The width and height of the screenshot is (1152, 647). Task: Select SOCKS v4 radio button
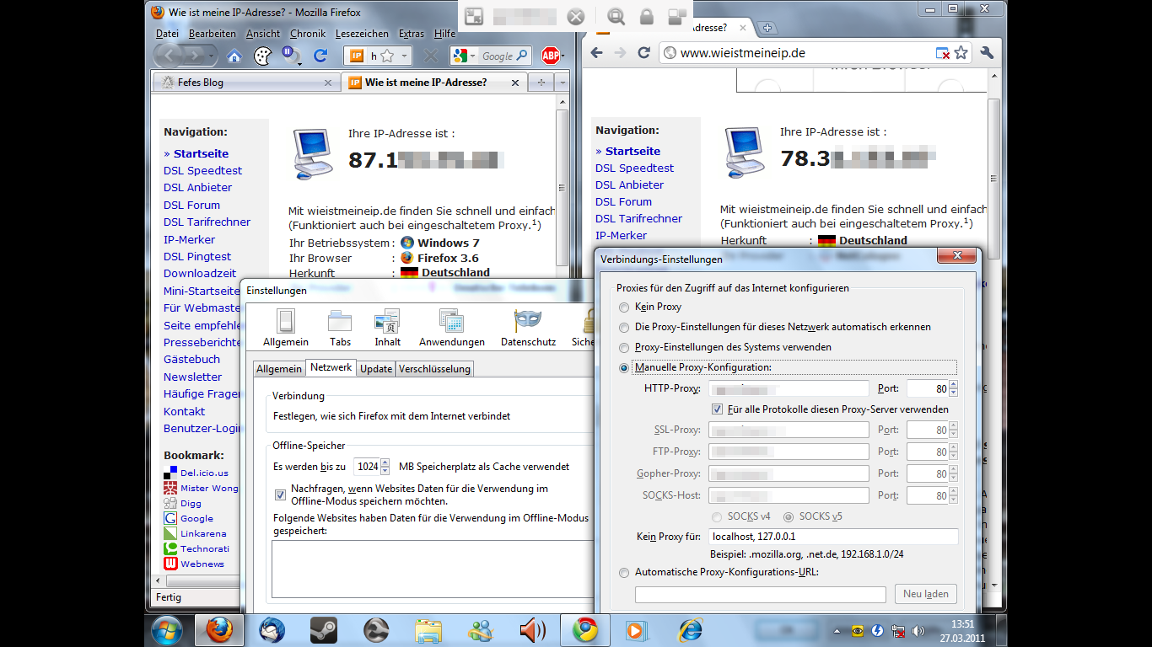click(717, 516)
